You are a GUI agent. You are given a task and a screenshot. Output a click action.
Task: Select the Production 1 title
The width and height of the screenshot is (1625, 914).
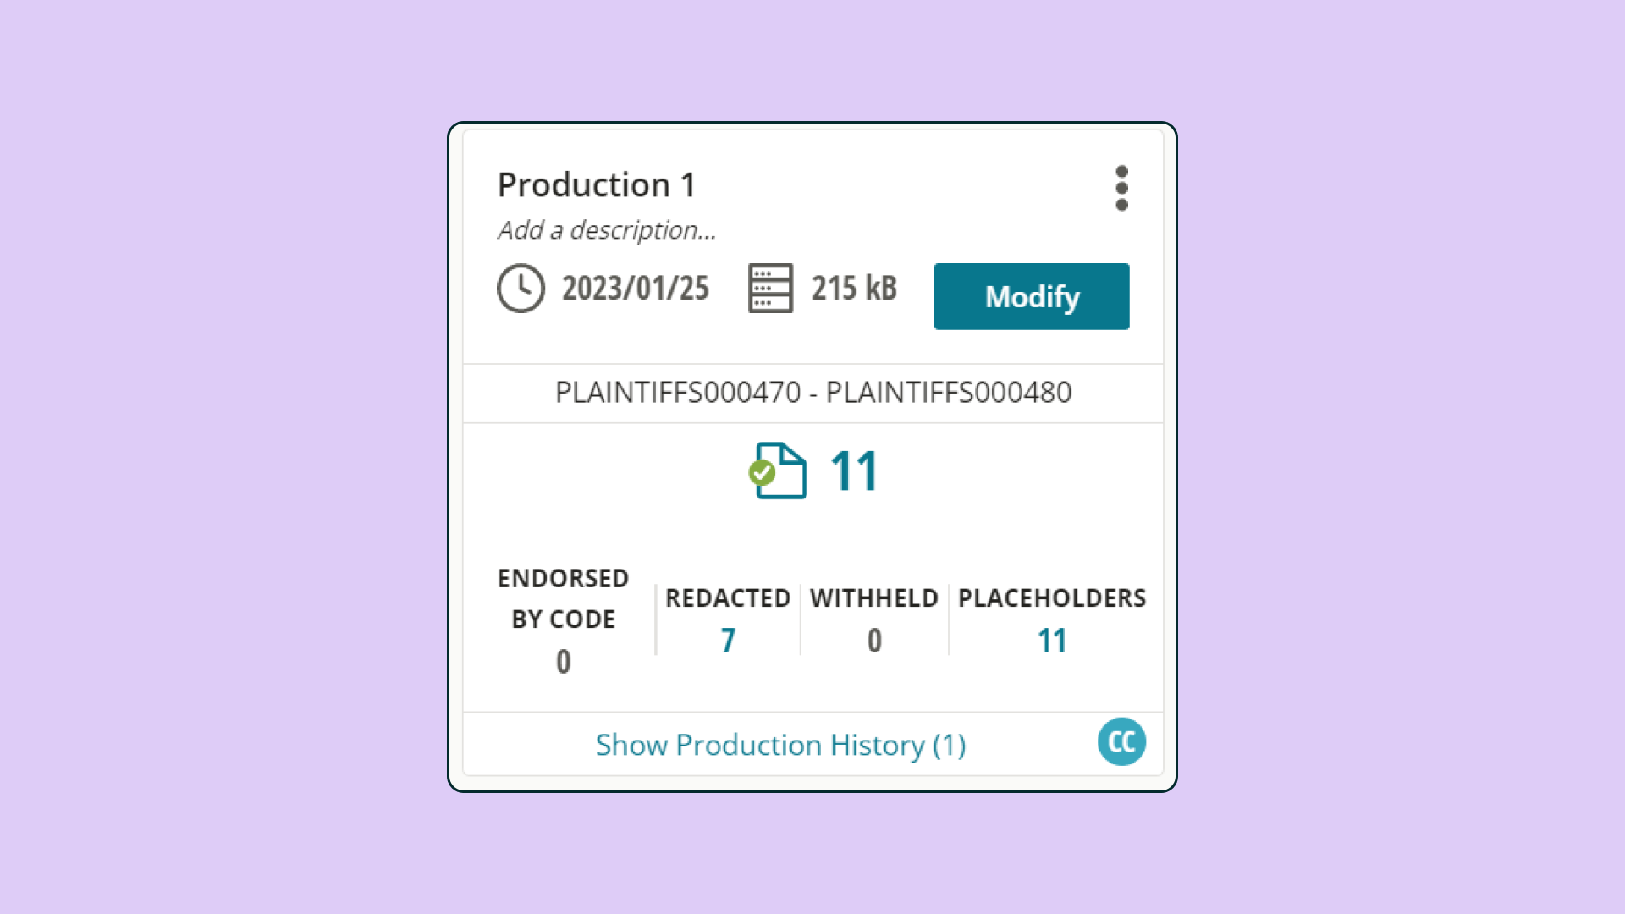click(596, 184)
